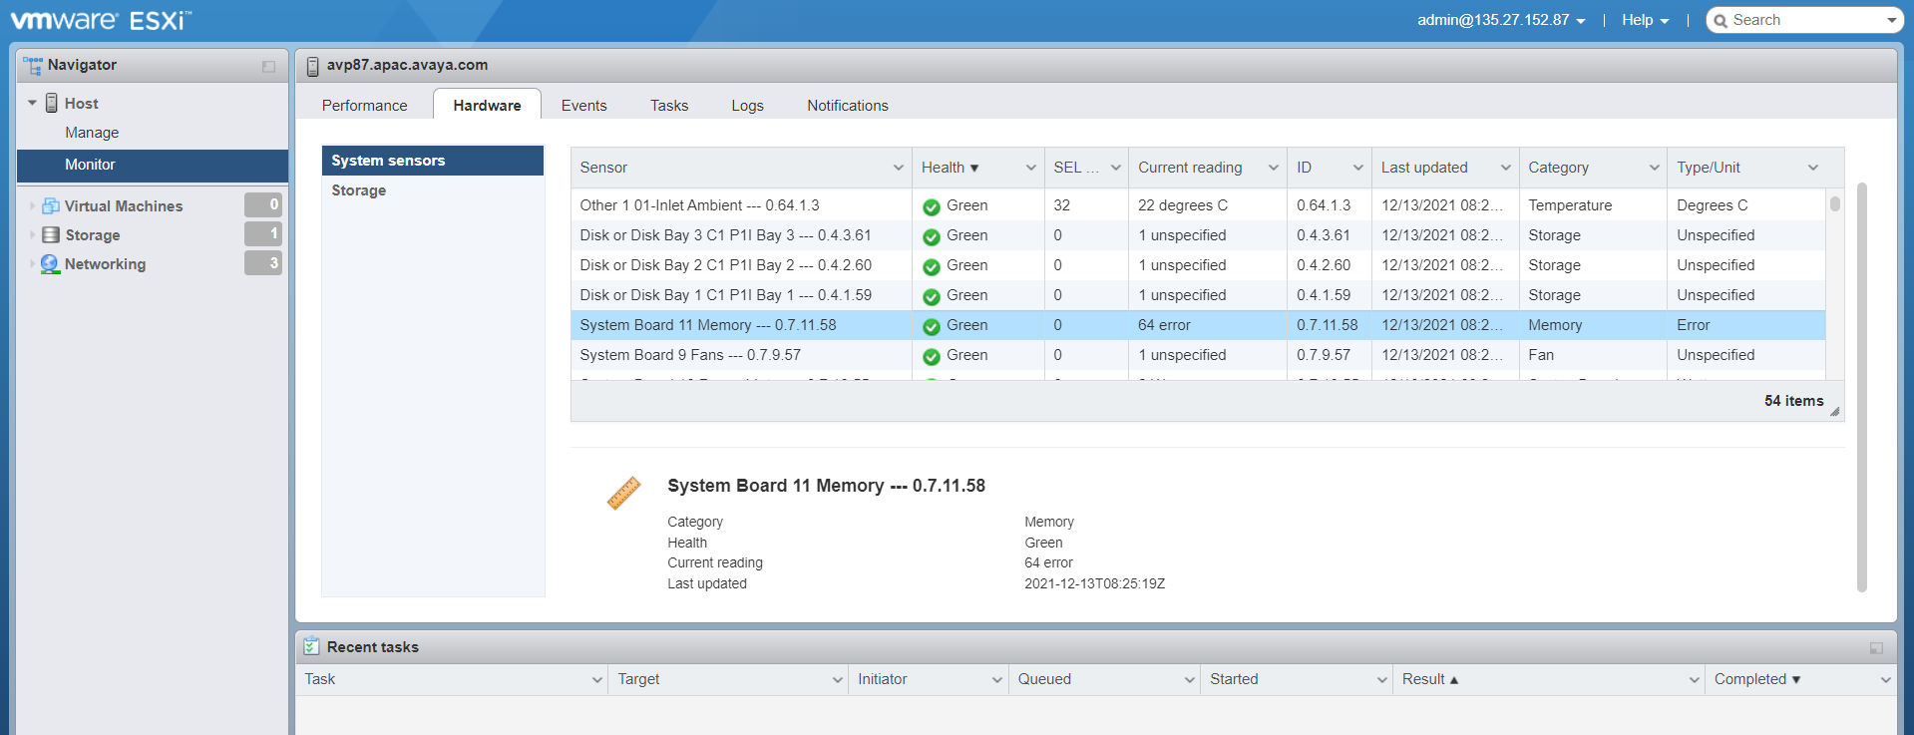Click the Navigator panel icon
Image resolution: width=1914 pixels, height=735 pixels.
[33, 66]
